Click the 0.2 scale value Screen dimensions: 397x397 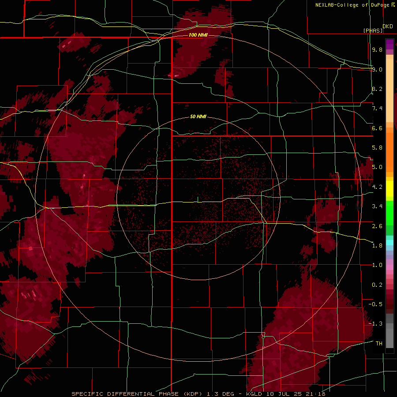coord(377,285)
